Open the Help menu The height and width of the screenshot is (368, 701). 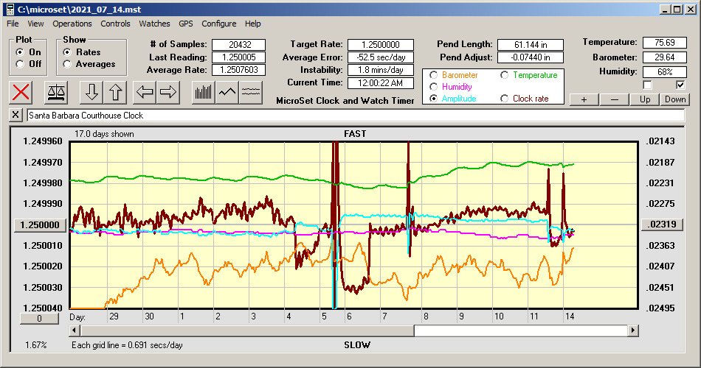(252, 24)
